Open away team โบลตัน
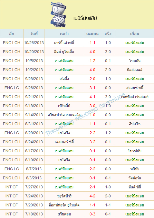 135,61
